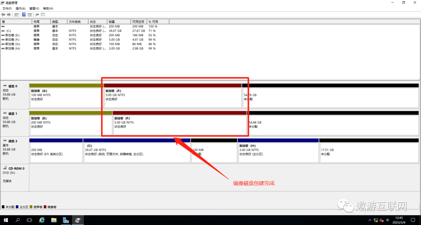Click the 镜像 layout cell in the F: row
Viewport: 421px width, 225px height.
pos(37,40)
